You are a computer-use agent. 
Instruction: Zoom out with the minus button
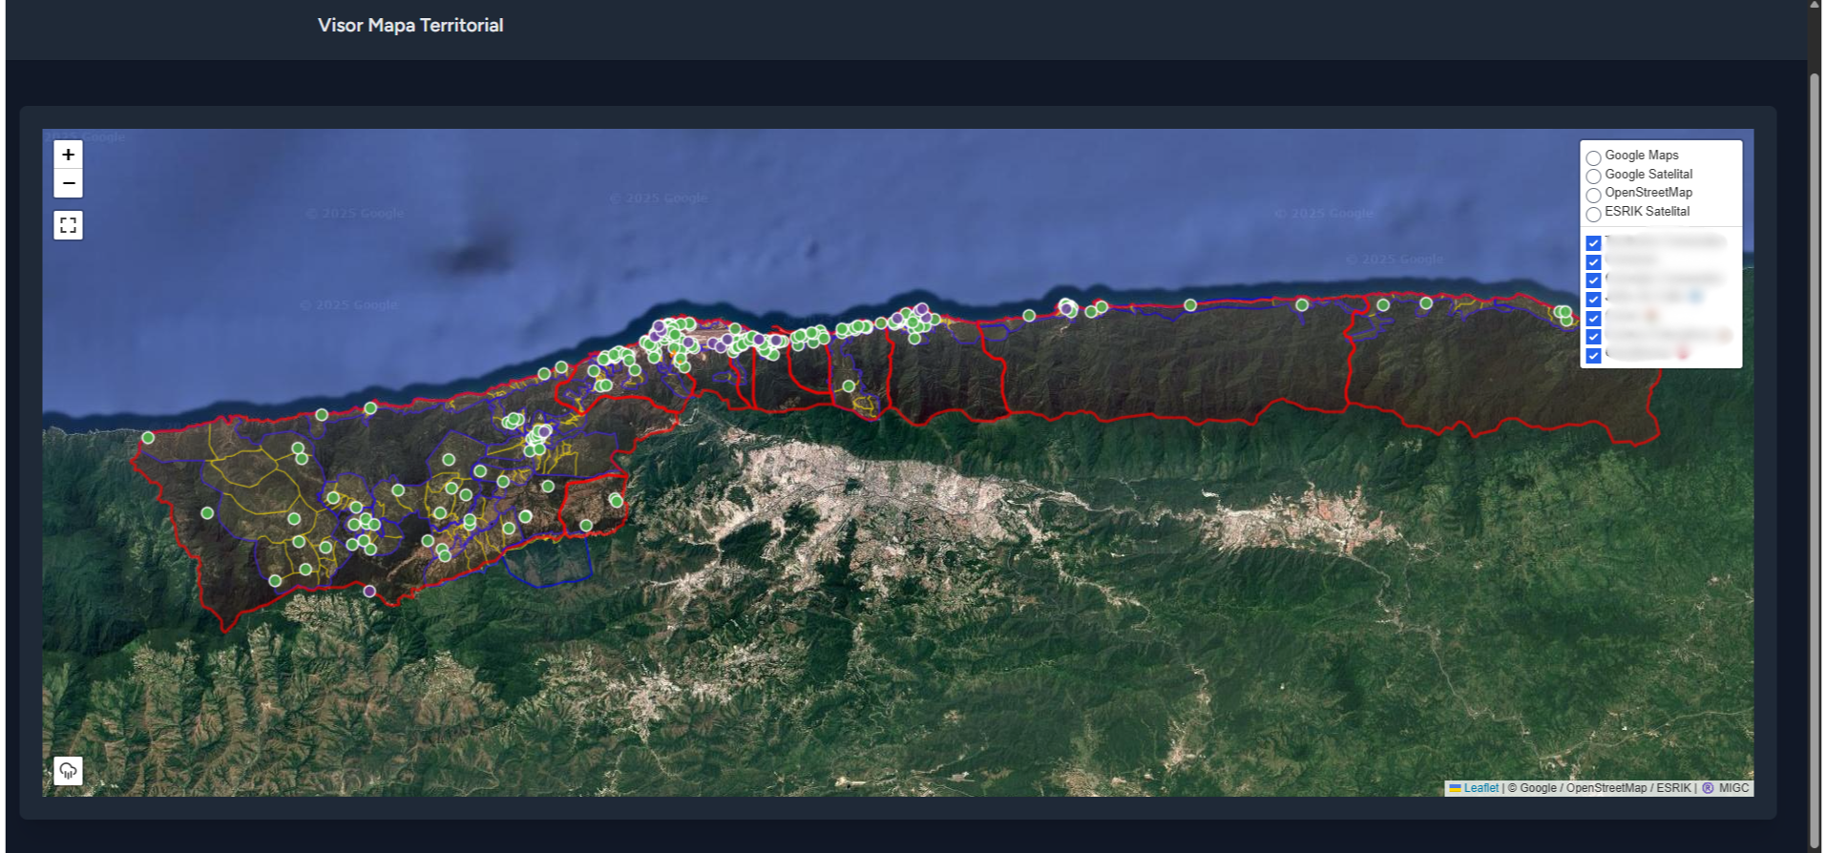[x=68, y=183]
